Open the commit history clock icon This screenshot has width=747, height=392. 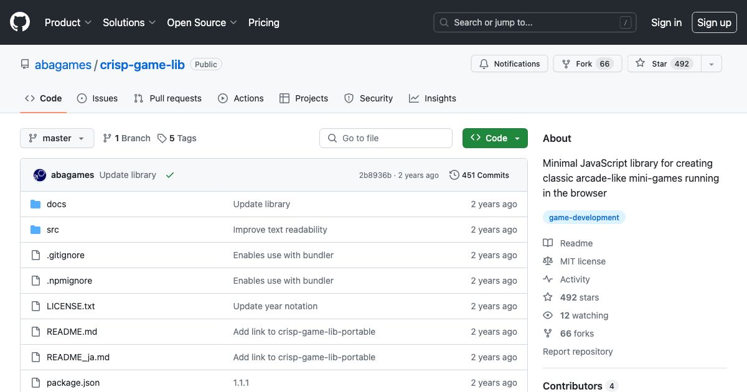[454, 175]
